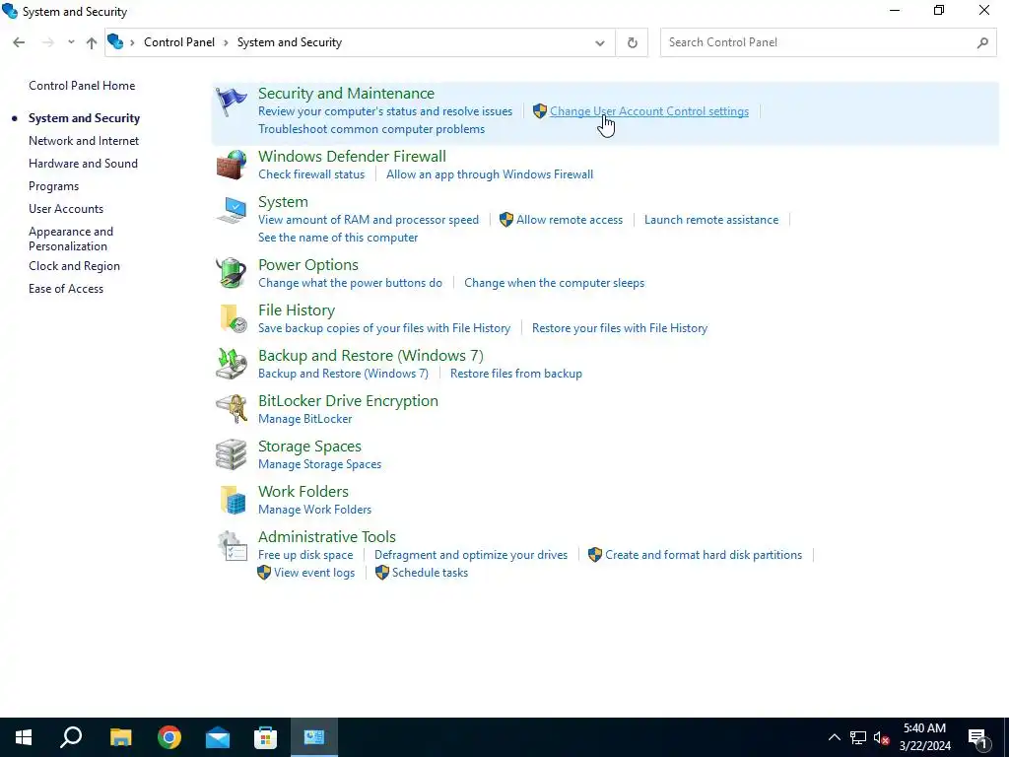Click the Storage Spaces stacked drives icon
Screen dimensions: 1009x757
[x=231, y=454]
